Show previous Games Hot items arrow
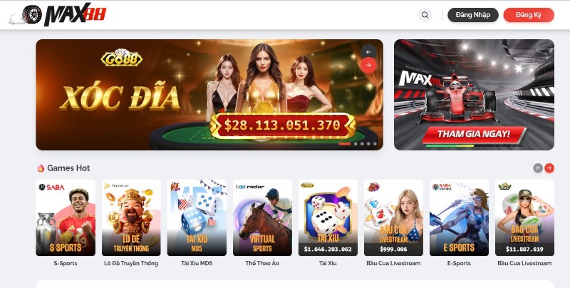 [x=538, y=168]
